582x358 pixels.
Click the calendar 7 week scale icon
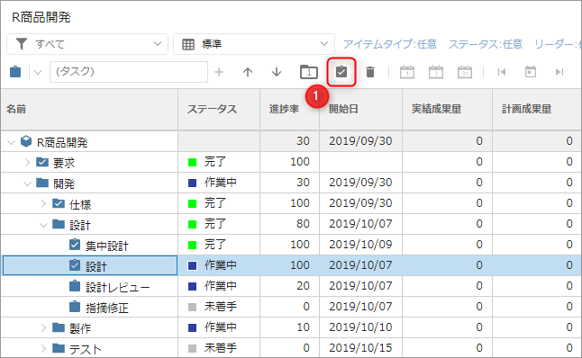tap(436, 72)
